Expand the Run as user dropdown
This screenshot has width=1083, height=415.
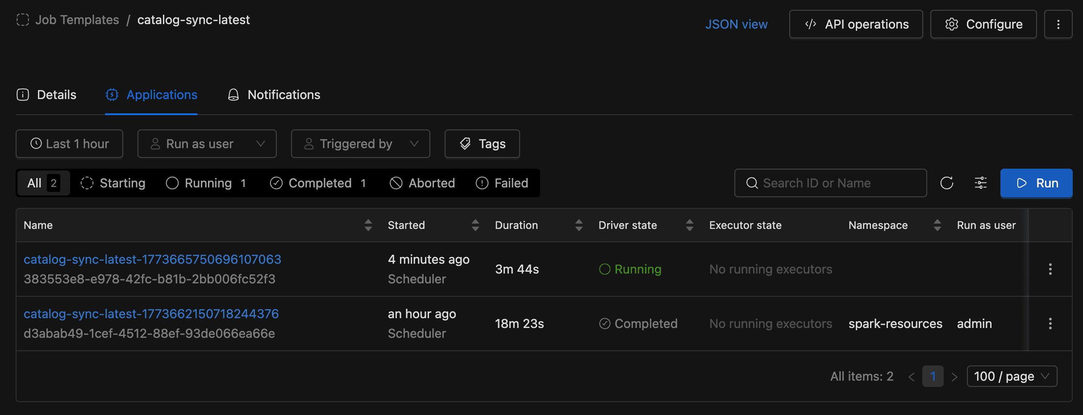207,144
